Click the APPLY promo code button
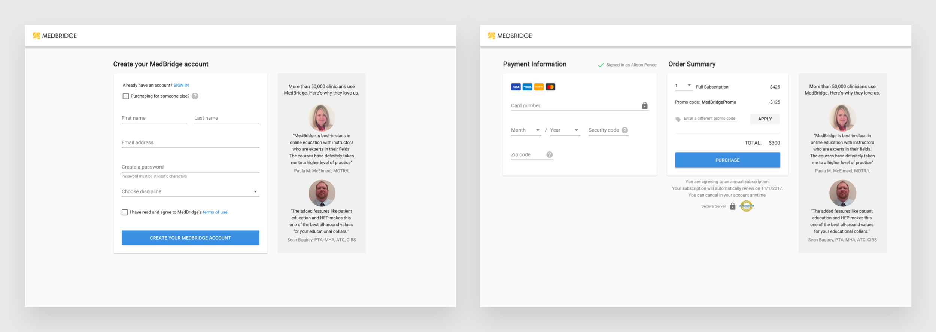The height and width of the screenshot is (332, 936). tap(765, 119)
